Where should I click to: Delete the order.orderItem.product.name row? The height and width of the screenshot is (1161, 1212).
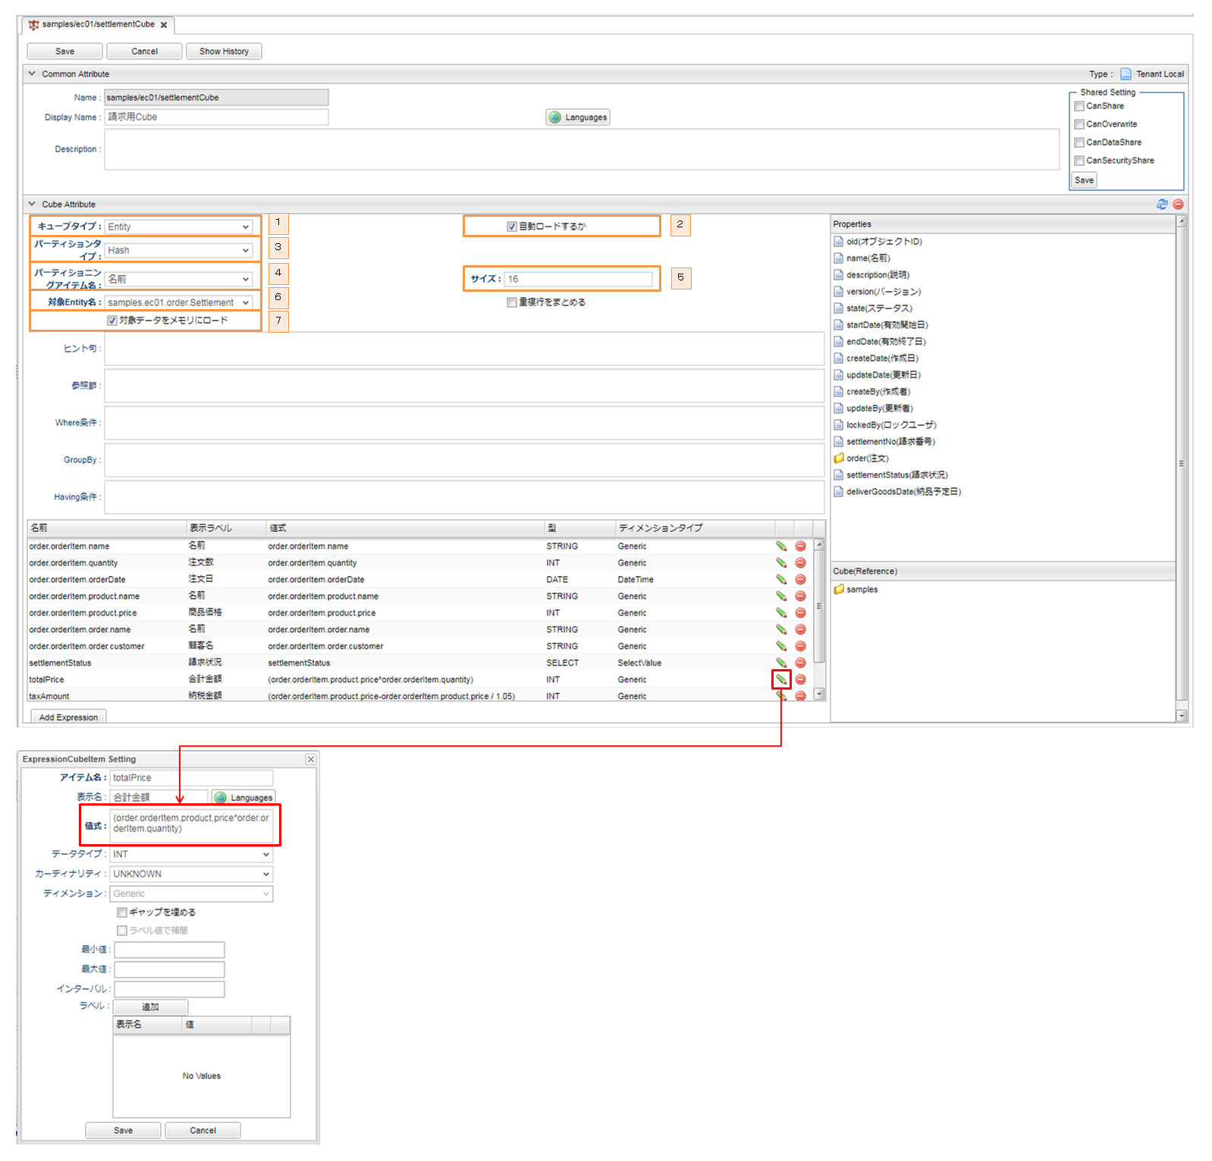[x=800, y=596]
